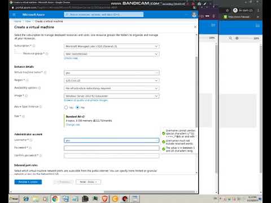This screenshot has height=203, width=271.
Task: Click the Password field
Action: coord(112,148)
